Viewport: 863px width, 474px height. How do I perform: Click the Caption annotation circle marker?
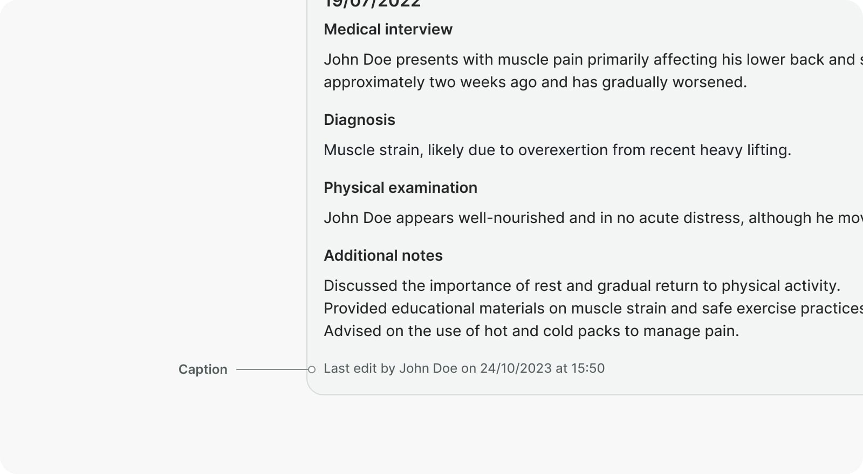point(312,370)
